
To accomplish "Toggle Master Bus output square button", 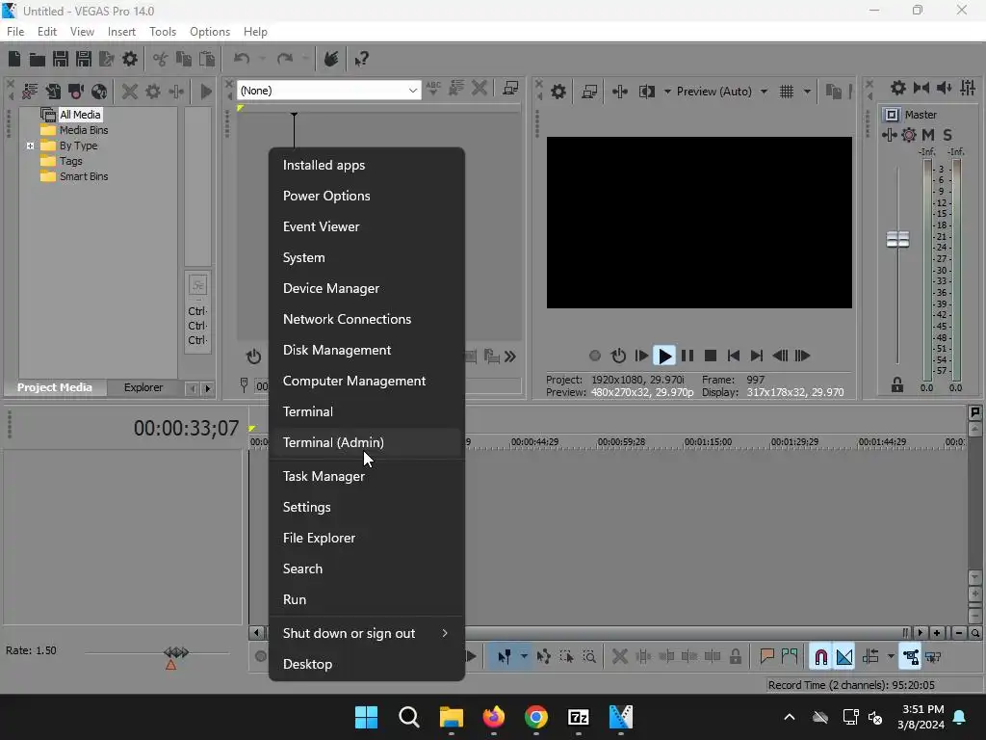I will (x=891, y=115).
